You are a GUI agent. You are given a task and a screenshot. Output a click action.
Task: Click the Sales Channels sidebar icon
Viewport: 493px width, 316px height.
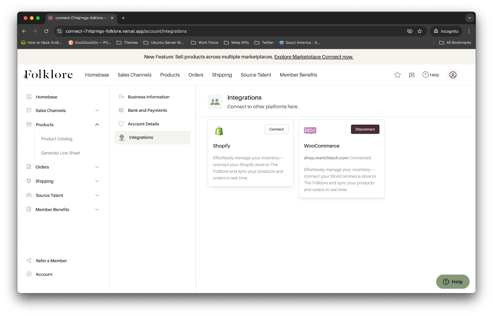(29, 110)
